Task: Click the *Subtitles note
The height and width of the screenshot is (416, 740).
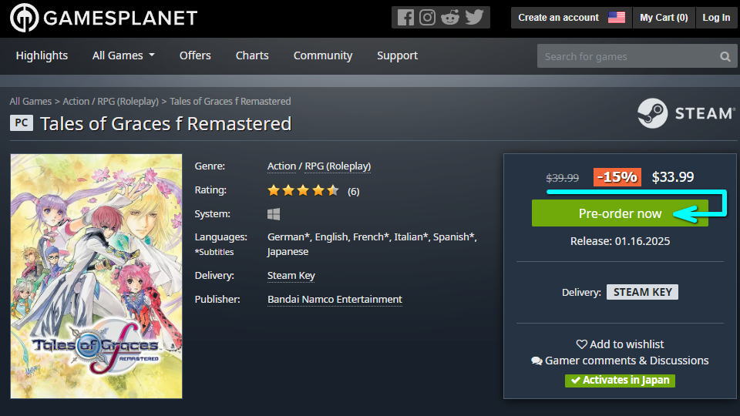Action: pyautogui.click(x=214, y=252)
